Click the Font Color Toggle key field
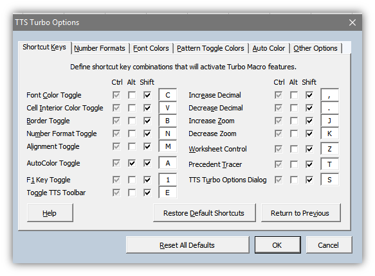This screenshot has width=375, height=276. 168,95
